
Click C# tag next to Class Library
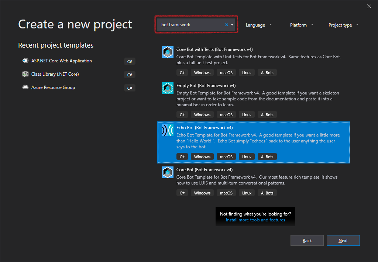[130, 75]
